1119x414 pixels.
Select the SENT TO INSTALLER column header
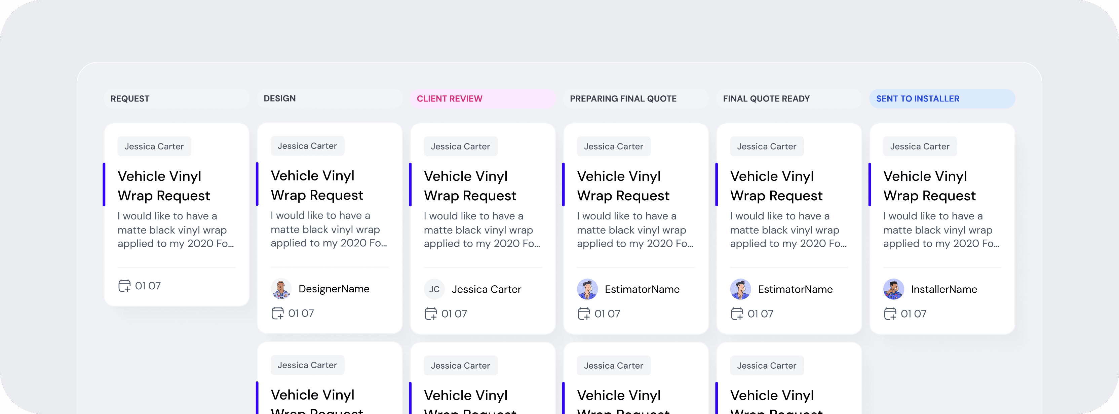coord(918,98)
